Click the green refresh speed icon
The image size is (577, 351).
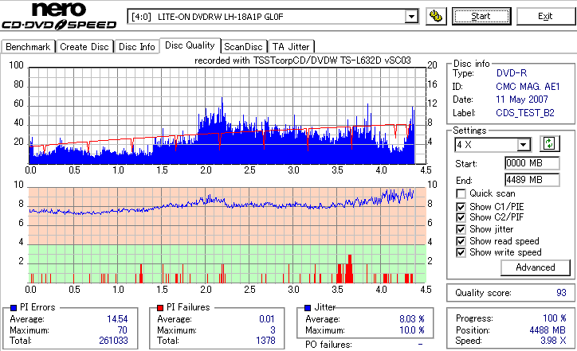click(x=549, y=144)
